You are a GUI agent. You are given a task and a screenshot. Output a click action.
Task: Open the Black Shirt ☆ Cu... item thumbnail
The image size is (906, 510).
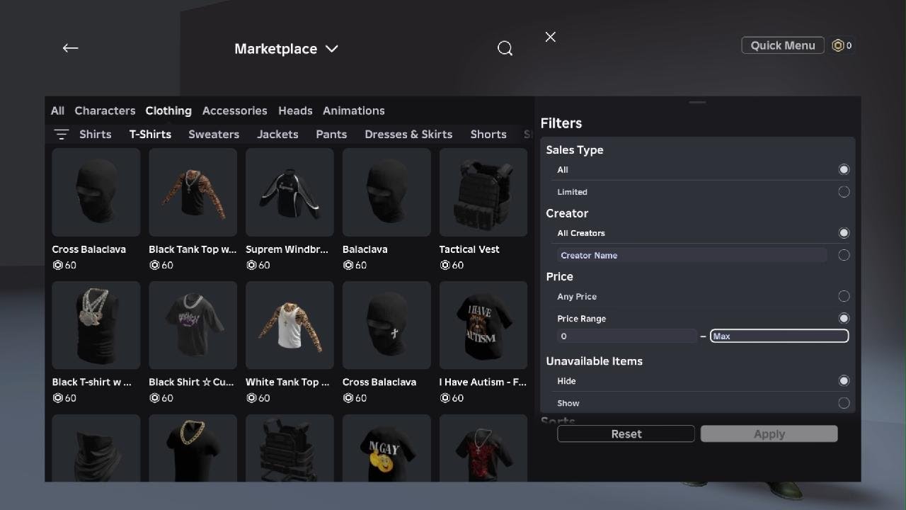click(x=193, y=325)
